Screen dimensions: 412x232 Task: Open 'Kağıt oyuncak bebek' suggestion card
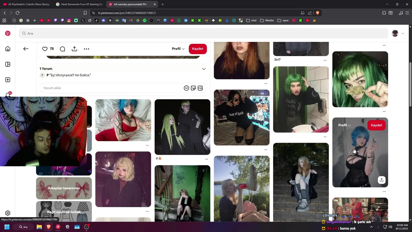64,211
